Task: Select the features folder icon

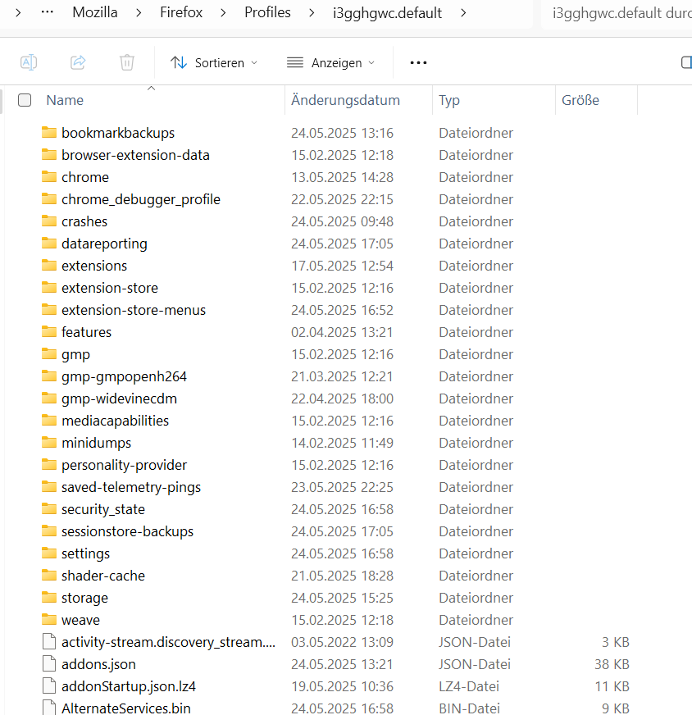Action: click(x=49, y=331)
